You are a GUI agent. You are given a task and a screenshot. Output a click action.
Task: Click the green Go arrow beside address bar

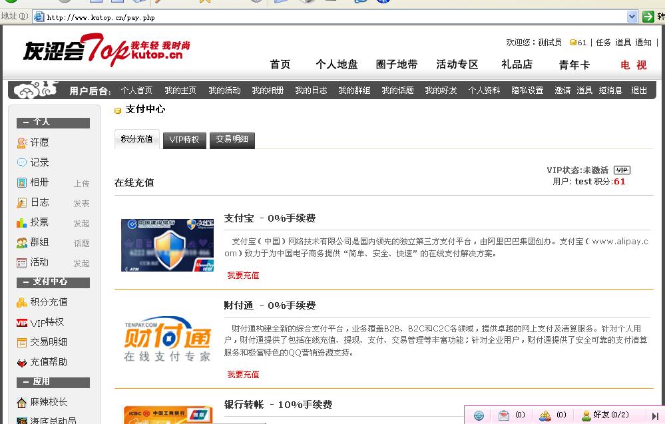pyautogui.click(x=648, y=17)
